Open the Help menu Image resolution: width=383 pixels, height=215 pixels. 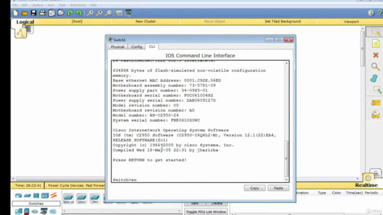(x=93, y=5)
